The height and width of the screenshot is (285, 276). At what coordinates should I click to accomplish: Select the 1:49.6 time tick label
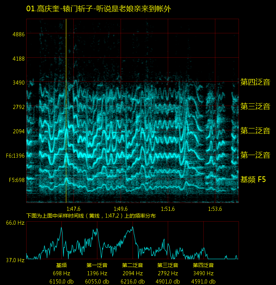[x=121, y=209]
